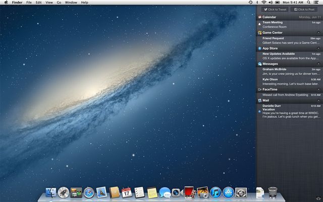Open the File menu

29,3
